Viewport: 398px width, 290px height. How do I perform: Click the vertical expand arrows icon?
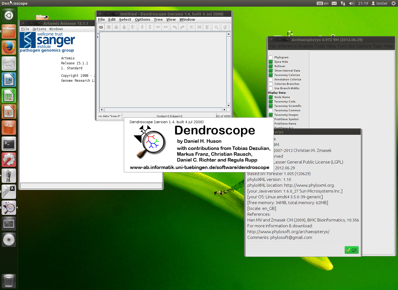tap(142, 27)
